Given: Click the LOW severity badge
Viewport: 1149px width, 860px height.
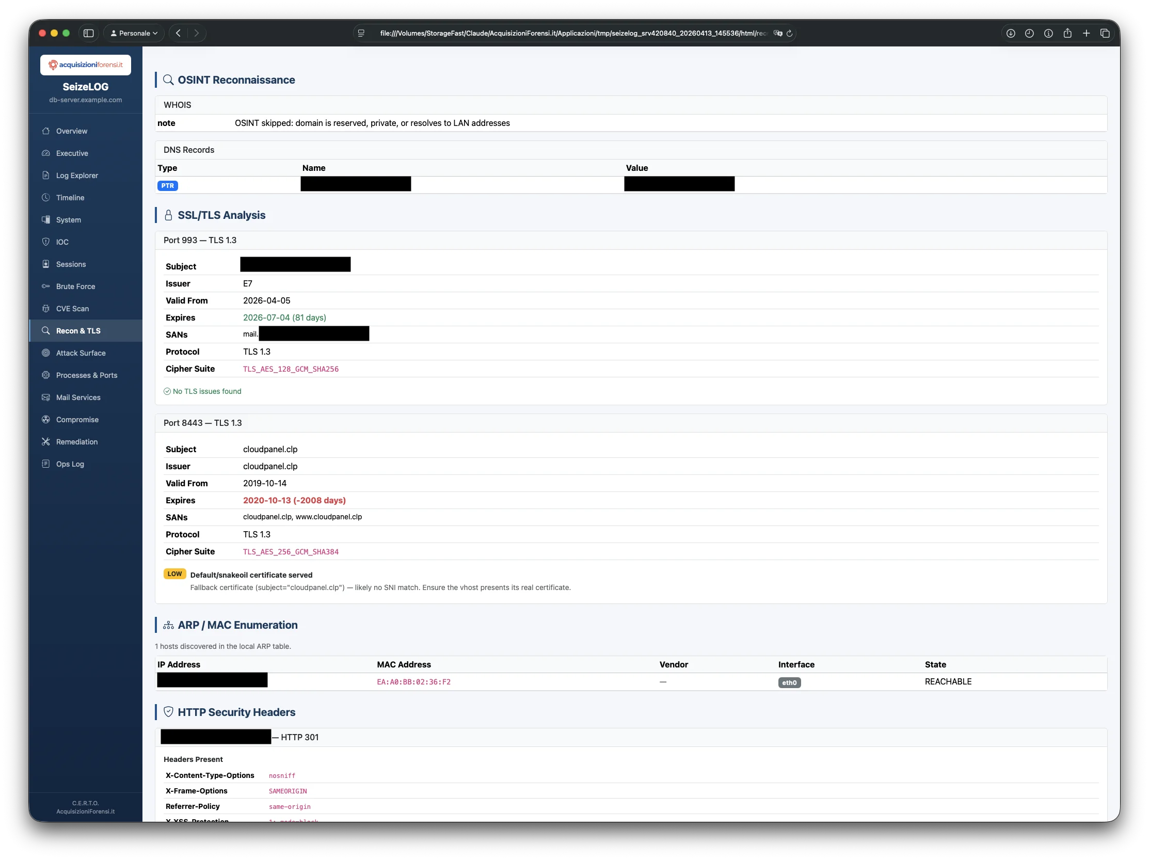Looking at the screenshot, I should (x=174, y=574).
